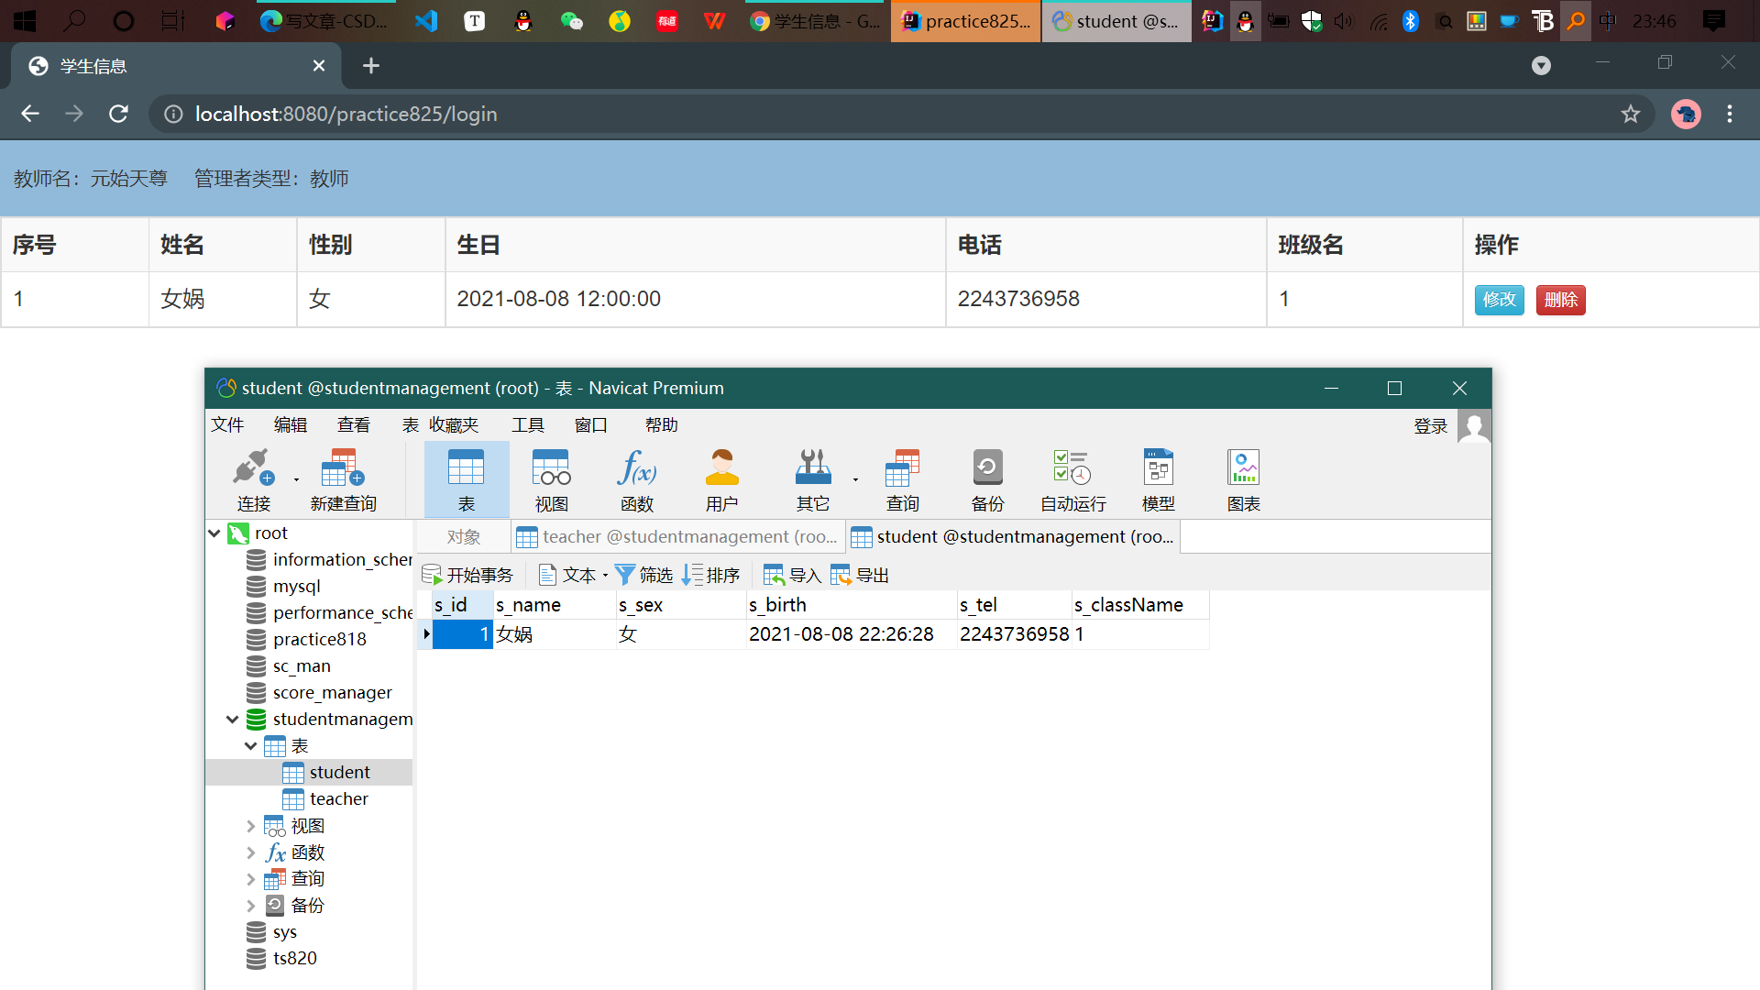Switch to practice825 IntelliJ taskbar item
Screen dimensions: 1760x990
coord(966,20)
